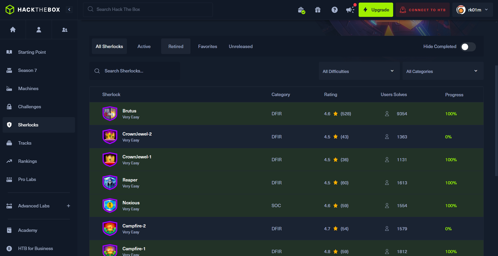Collapse the sidebar with the chevron button
This screenshot has width=498, height=256.
[x=69, y=10]
